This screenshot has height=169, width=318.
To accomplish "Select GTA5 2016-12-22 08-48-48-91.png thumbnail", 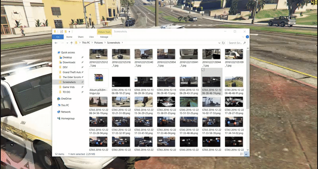I will 234,82.
